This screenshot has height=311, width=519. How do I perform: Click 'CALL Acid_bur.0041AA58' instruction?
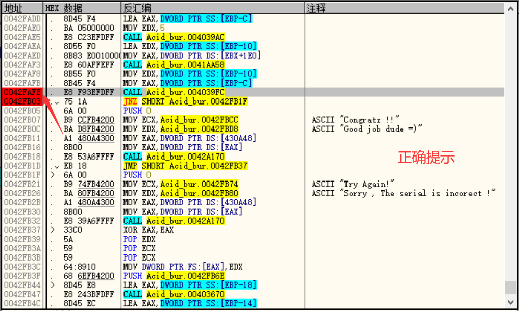[174, 65]
